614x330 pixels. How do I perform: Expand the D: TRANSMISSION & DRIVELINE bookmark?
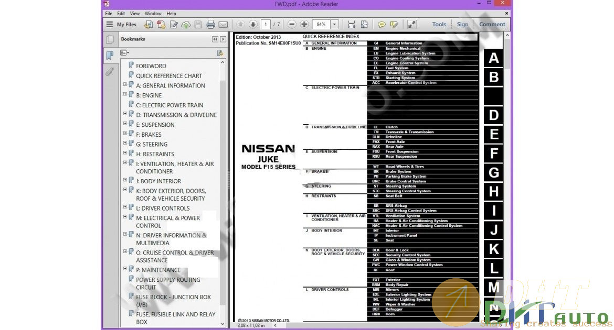(125, 113)
